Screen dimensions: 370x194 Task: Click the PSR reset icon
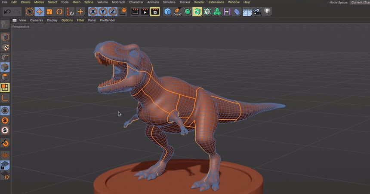[x=70, y=12]
